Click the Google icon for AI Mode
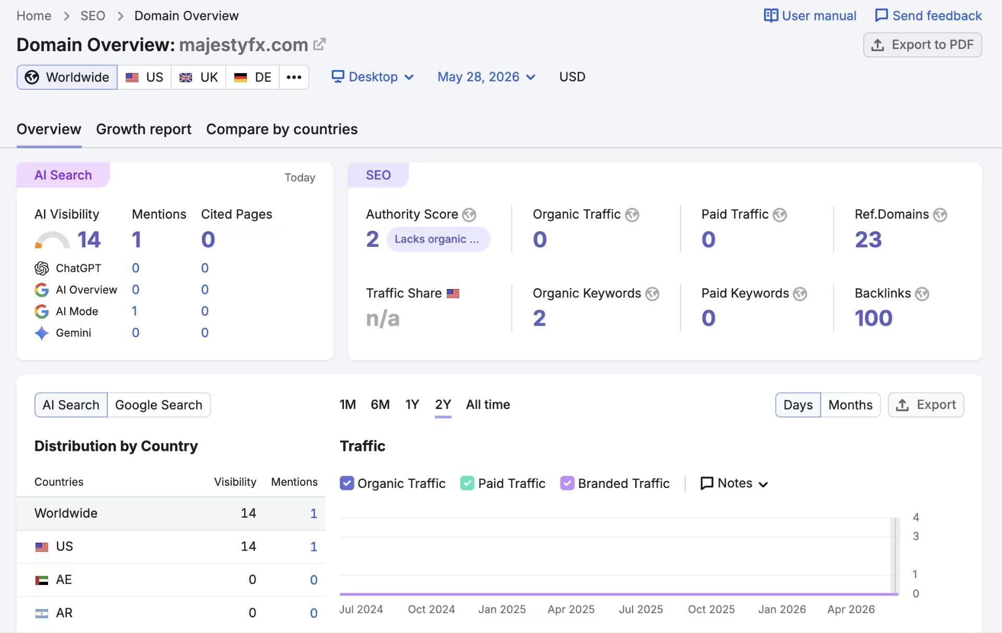 [42, 312]
